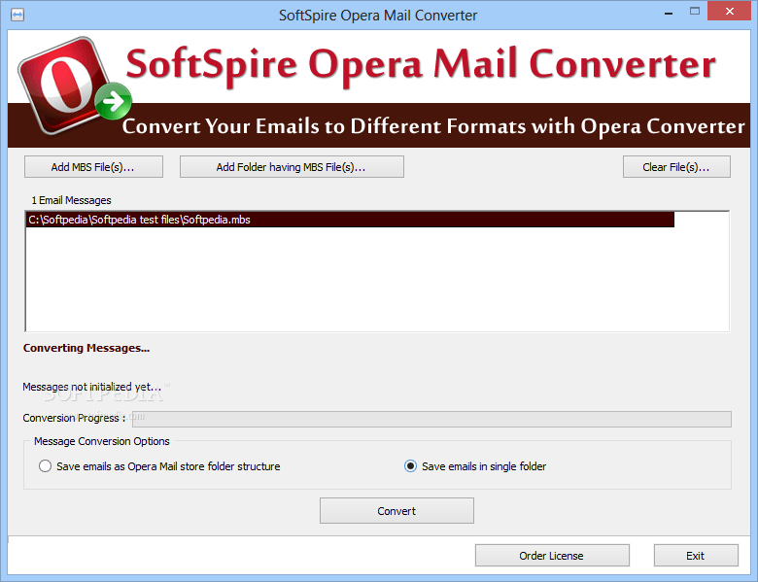Click the Exit button
Viewport: 758px width, 582px height.
click(696, 556)
